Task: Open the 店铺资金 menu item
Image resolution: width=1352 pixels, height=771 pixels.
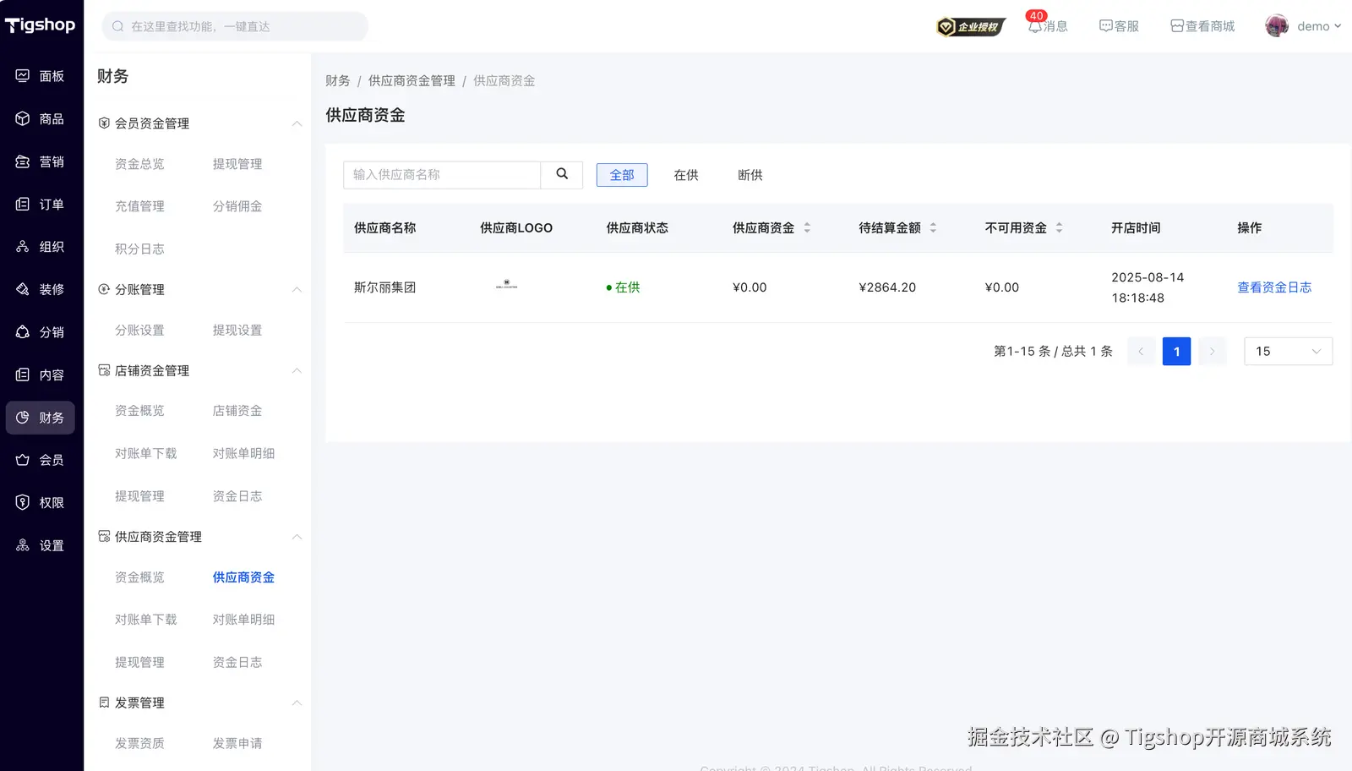Action: click(237, 411)
